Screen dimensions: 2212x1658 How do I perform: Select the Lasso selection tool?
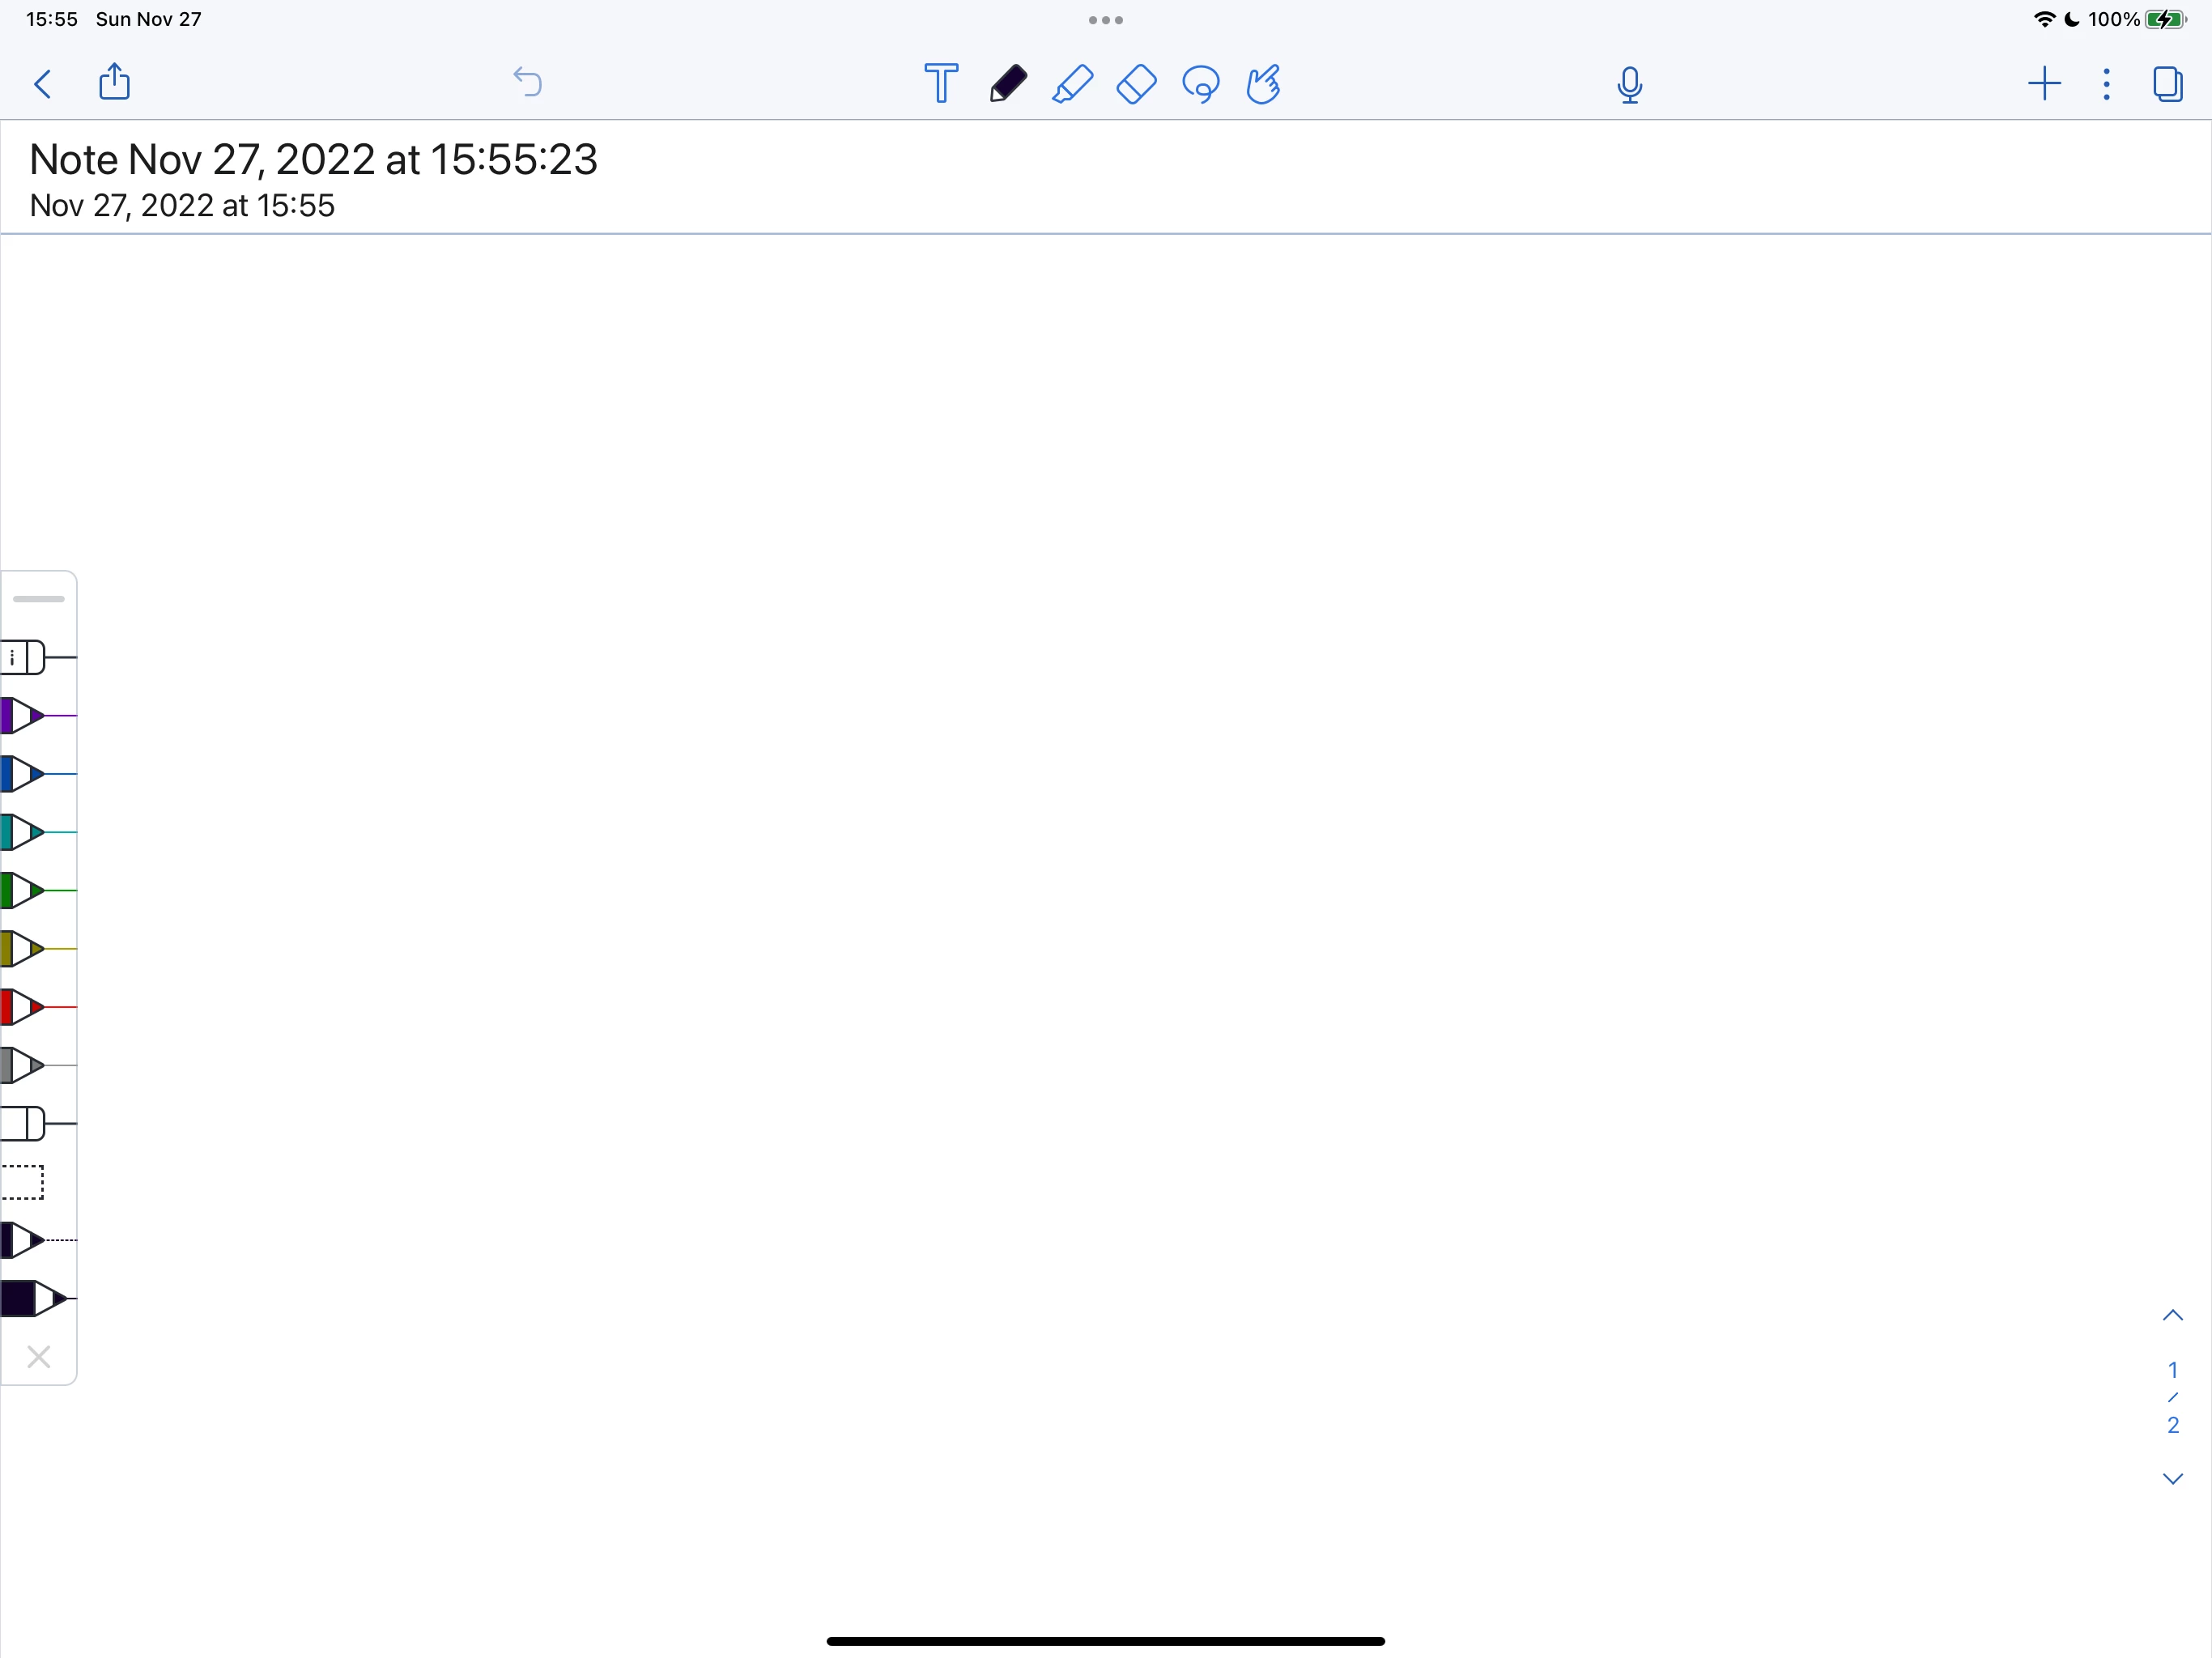click(1200, 84)
